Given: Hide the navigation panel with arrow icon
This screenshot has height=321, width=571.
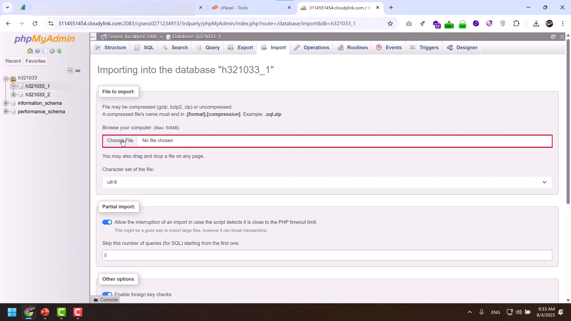Looking at the screenshot, I should click(93, 37).
